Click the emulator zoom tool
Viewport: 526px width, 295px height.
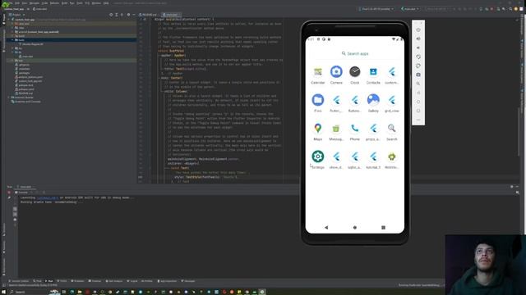418,84
